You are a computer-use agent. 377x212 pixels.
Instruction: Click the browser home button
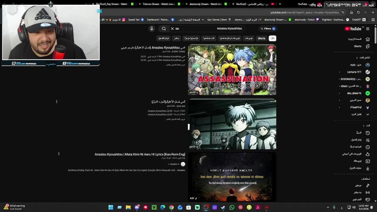[351, 12]
